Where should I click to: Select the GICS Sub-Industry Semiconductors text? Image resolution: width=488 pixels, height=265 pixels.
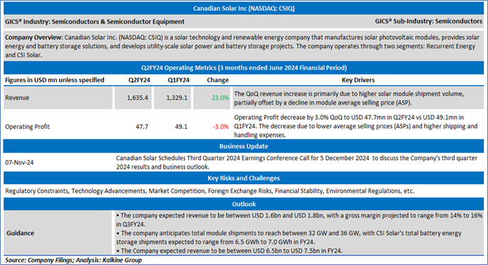click(x=428, y=21)
